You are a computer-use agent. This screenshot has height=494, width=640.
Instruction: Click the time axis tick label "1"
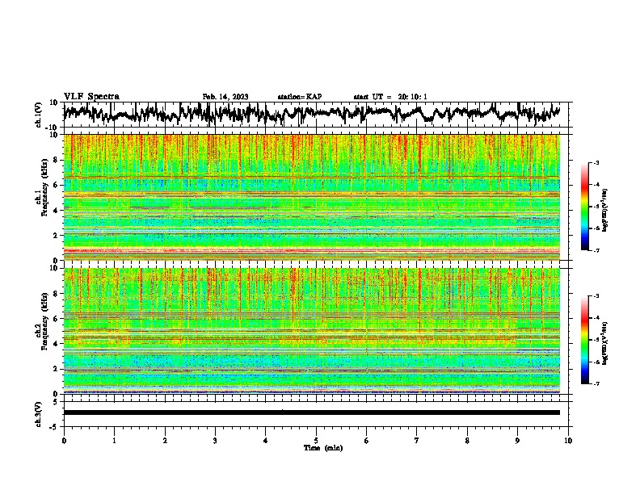114,441
